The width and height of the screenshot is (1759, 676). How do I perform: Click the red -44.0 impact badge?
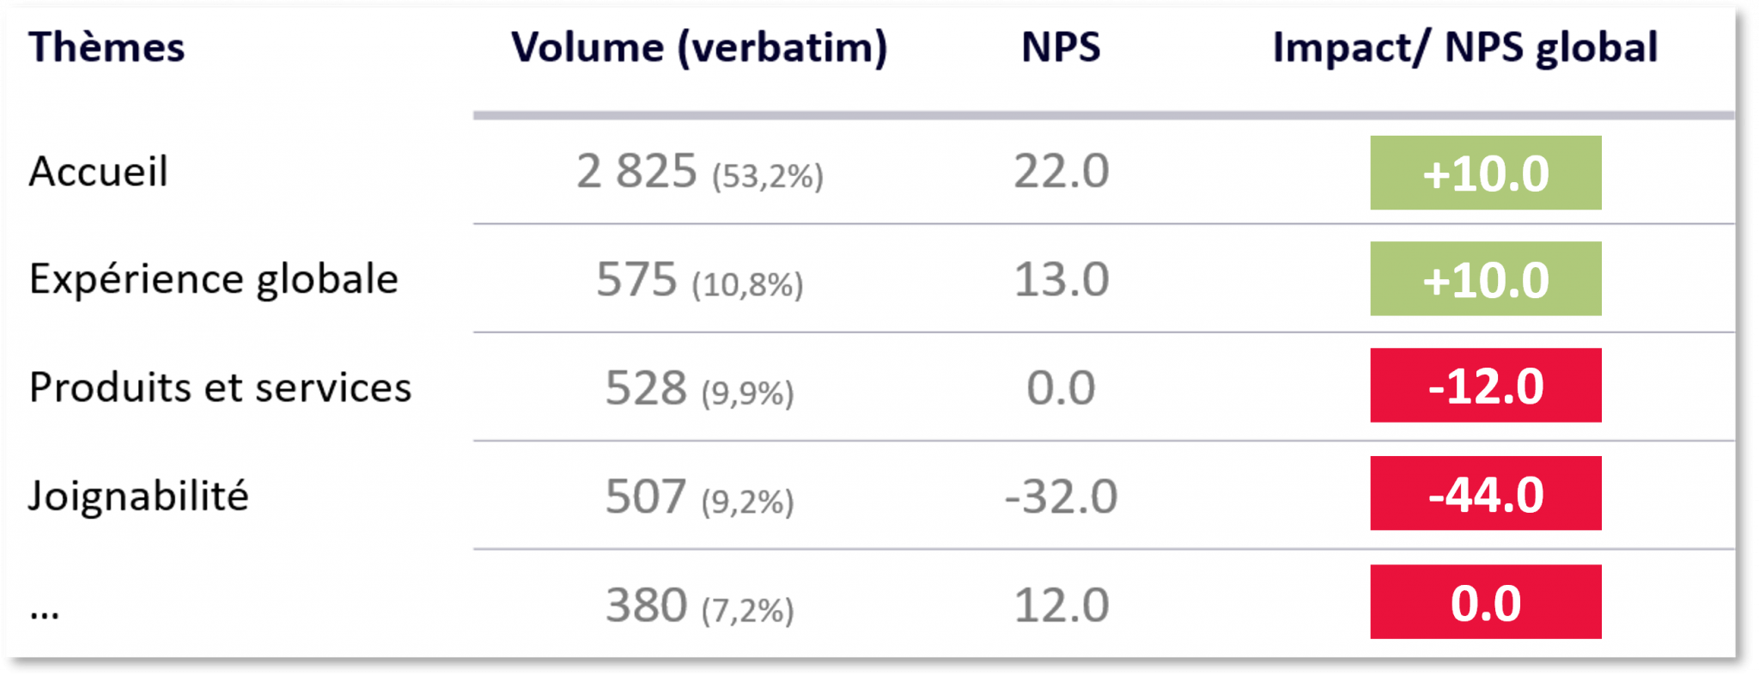coord(1486,494)
